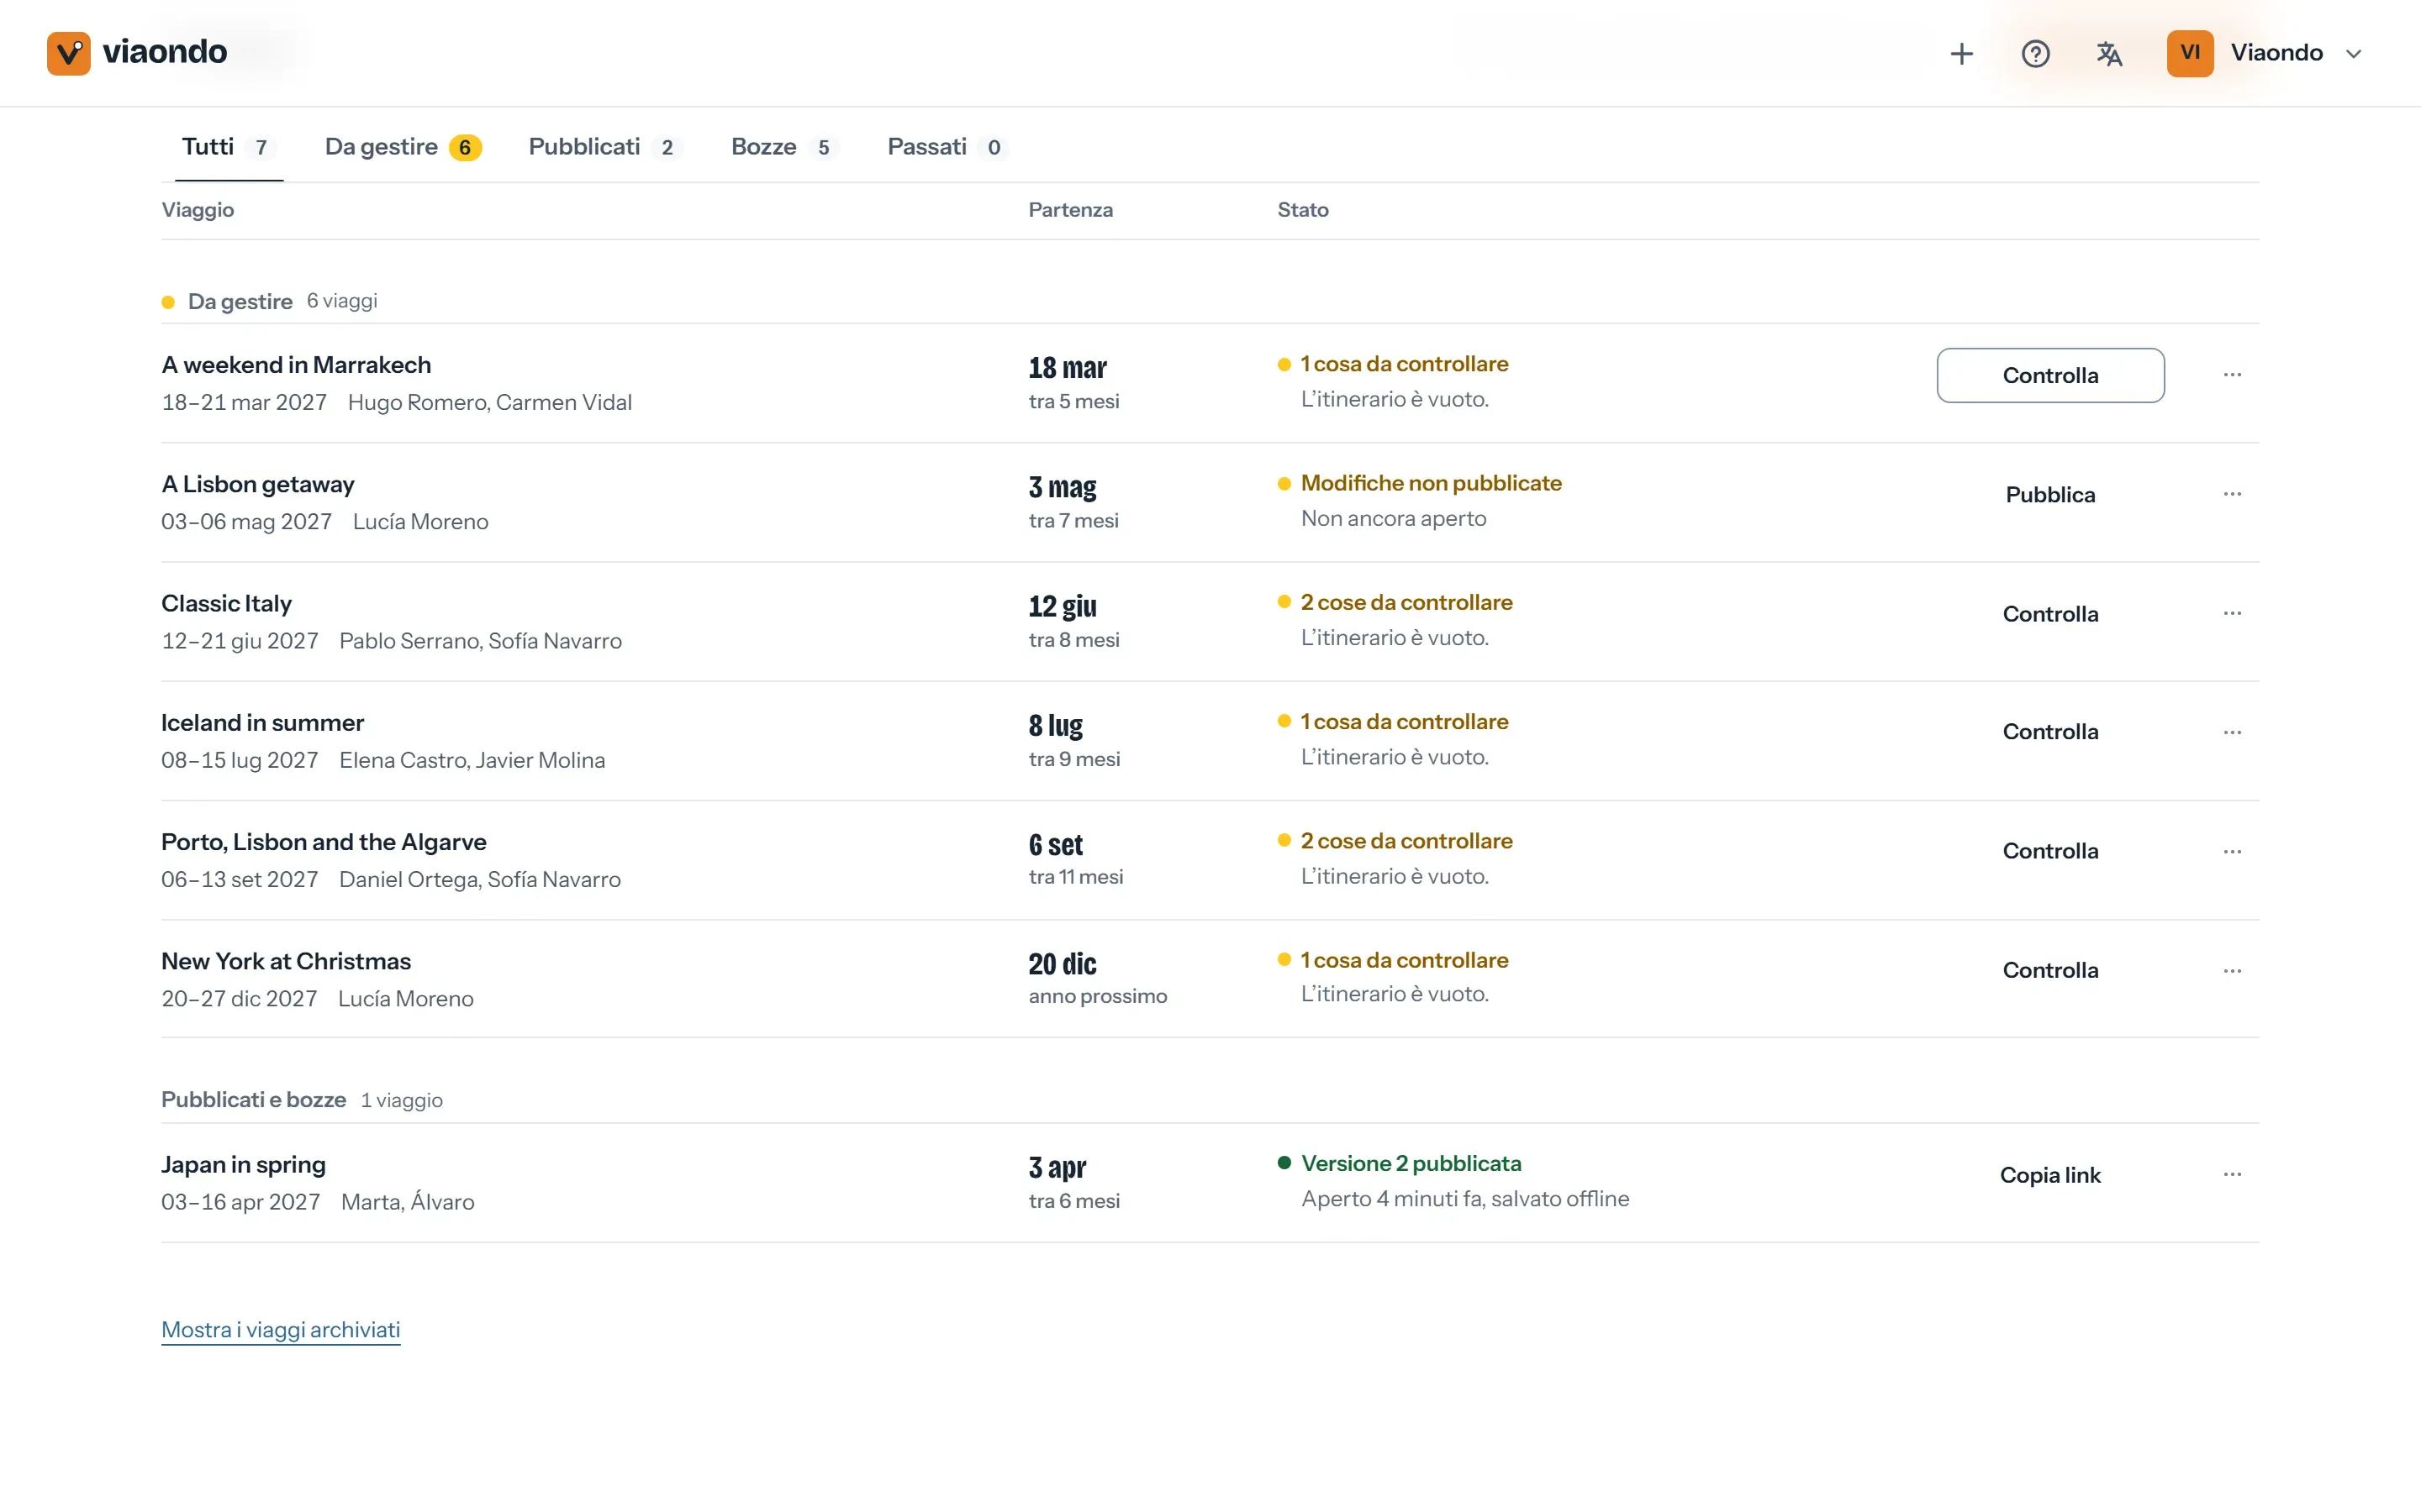This screenshot has height=1512, width=2421.
Task: Open more options for A Lisbon getaway
Action: pos(2232,494)
